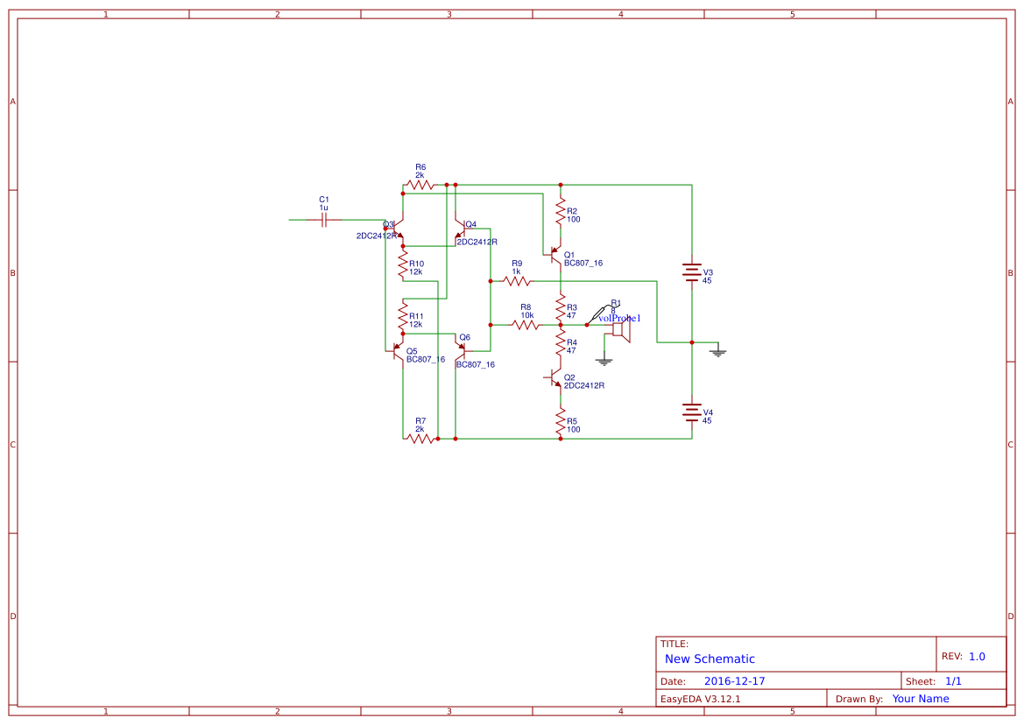Click the R9 1k resistor
Image resolution: width=1024 pixels, height=725 pixels.
517,281
